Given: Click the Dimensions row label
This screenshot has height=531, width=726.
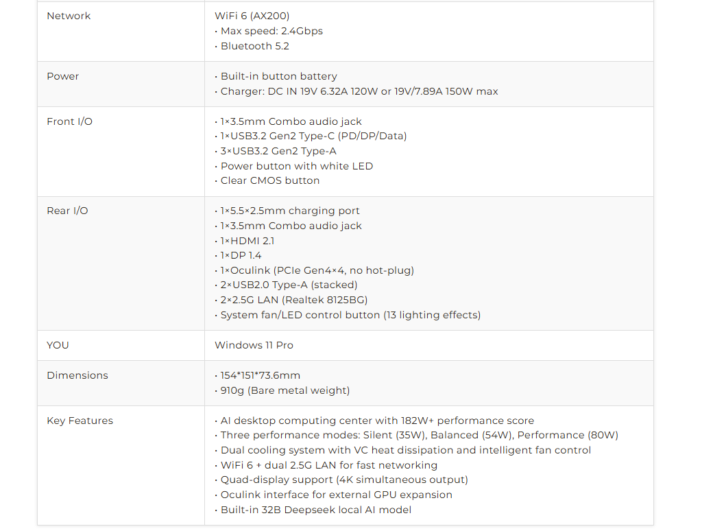Looking at the screenshot, I should [x=77, y=375].
